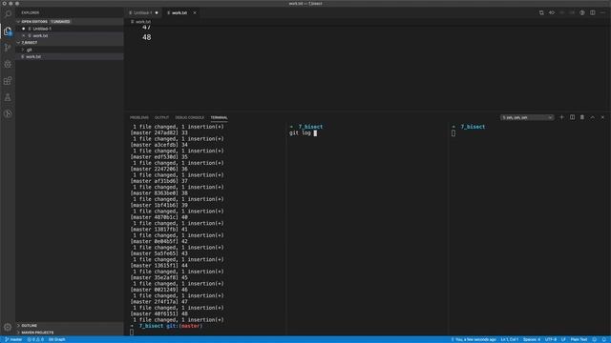The width and height of the screenshot is (611, 343).
Task: Open the Run and Debug view
Action: click(8, 64)
